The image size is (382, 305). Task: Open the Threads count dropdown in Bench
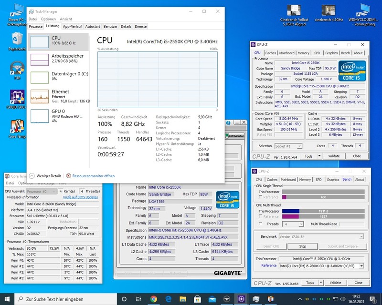(301, 224)
